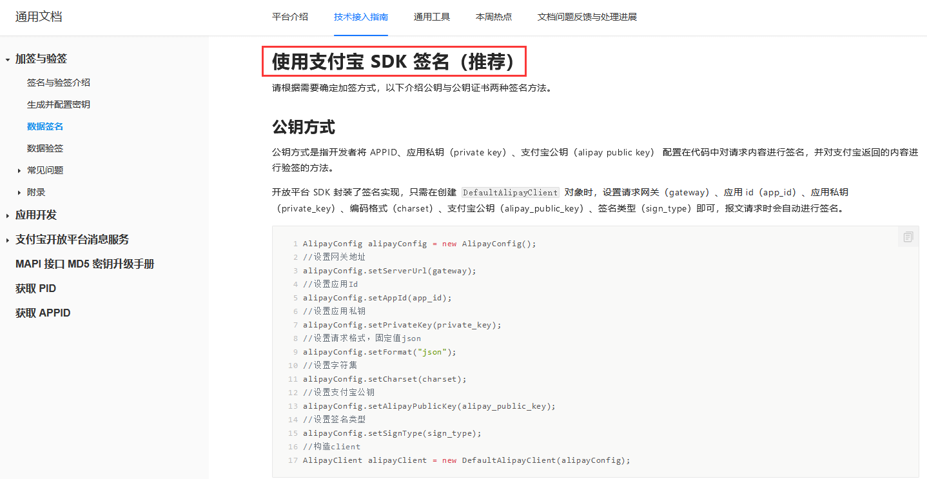Click the //构造client comment line

pos(332,447)
